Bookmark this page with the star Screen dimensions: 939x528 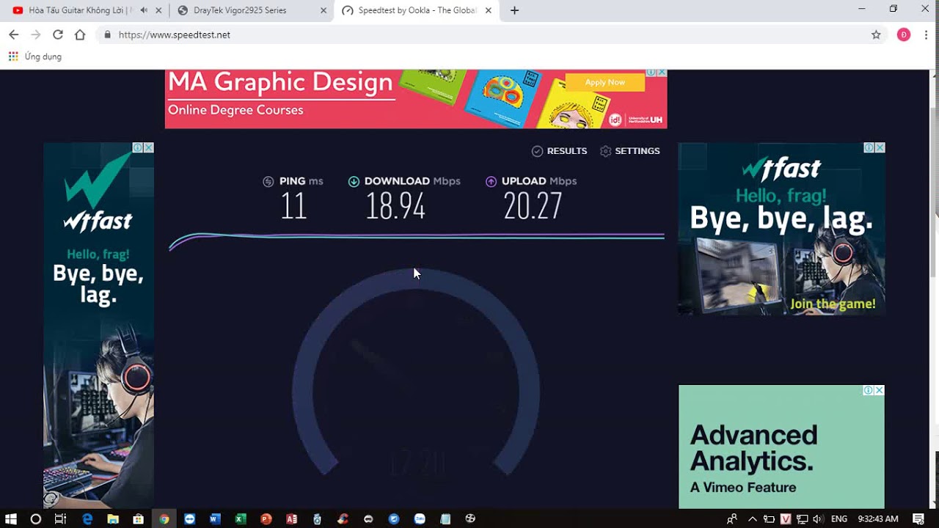coord(876,34)
